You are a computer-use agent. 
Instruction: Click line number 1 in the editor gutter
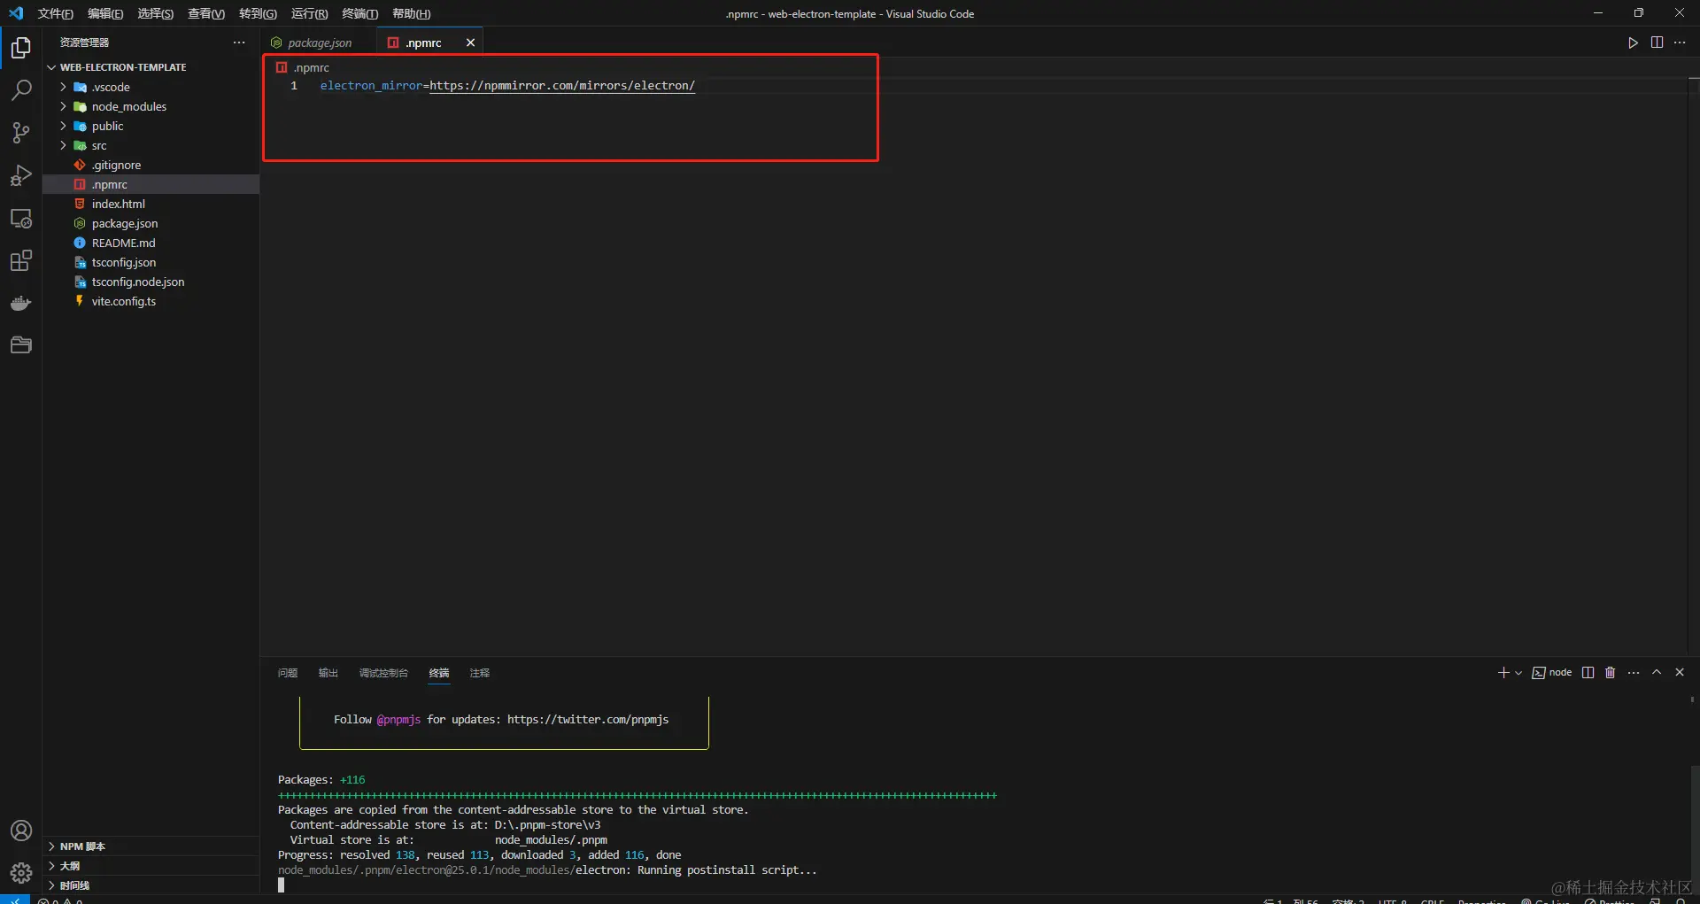[294, 86]
